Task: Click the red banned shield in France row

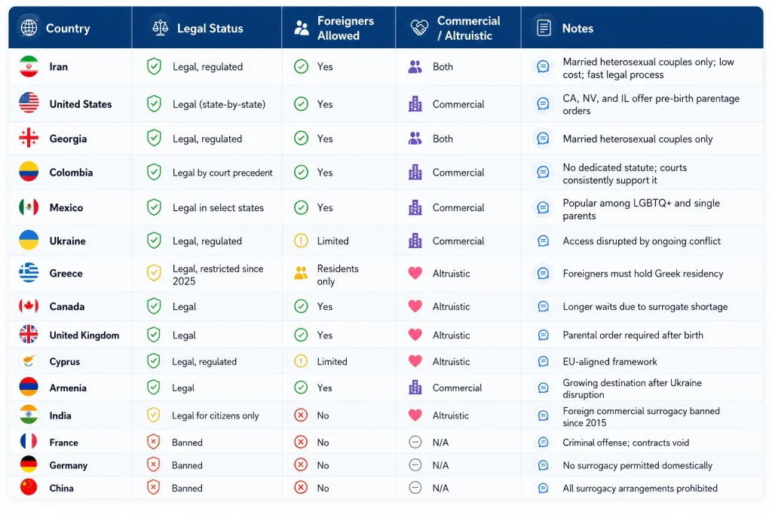Action: (154, 442)
